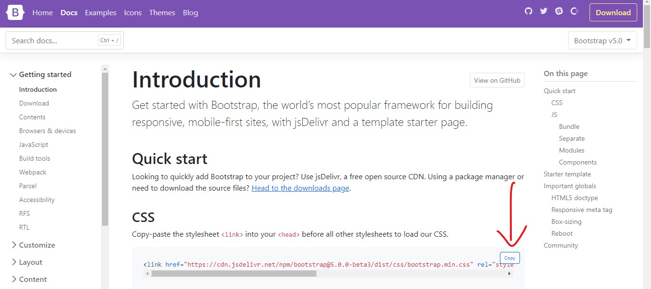This screenshot has width=651, height=289.
Task: Expand the Layout sidebar section
Action: [x=26, y=262]
